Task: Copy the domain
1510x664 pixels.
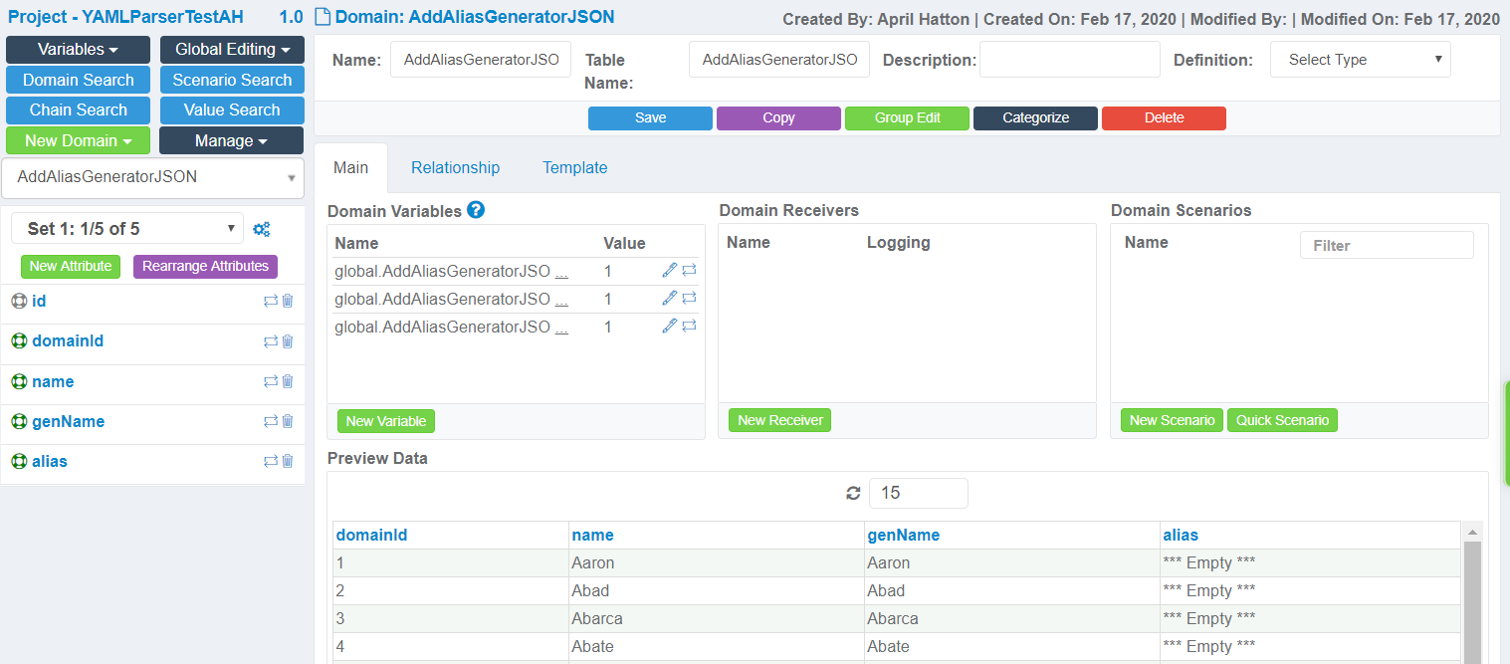Action: pos(778,117)
